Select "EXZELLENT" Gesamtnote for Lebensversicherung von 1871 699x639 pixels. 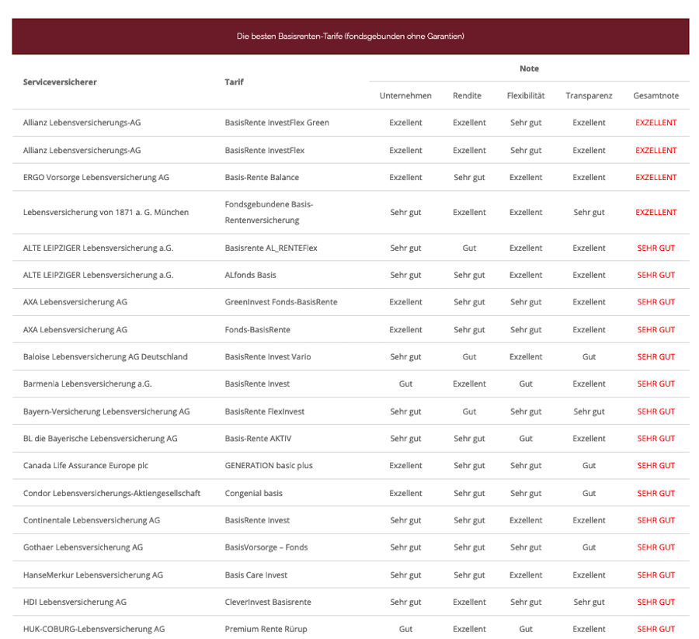tap(656, 213)
